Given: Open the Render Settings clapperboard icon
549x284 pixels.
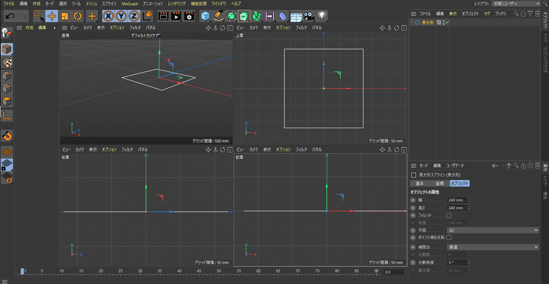Looking at the screenshot, I should tap(189, 16).
